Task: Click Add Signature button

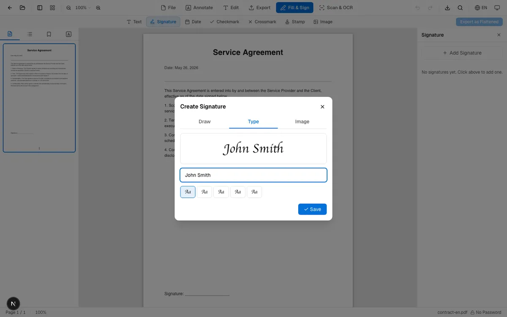Action: pos(462,53)
